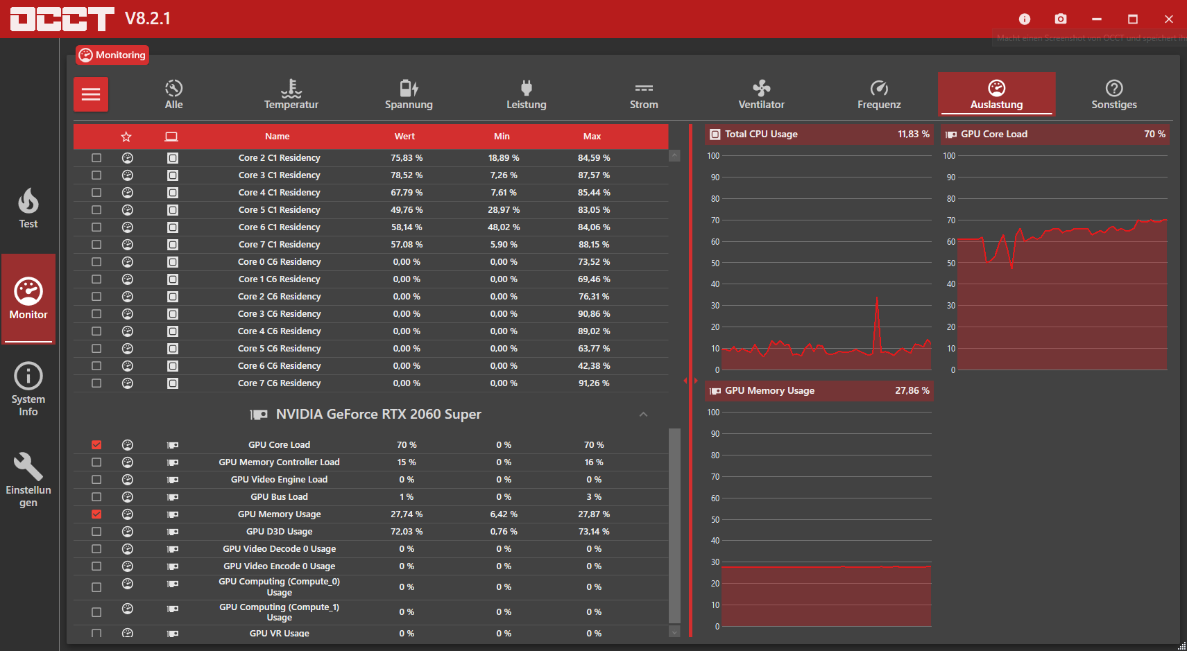Check the GPU D3D Usage checkbox
The height and width of the screenshot is (651, 1187).
coord(96,532)
